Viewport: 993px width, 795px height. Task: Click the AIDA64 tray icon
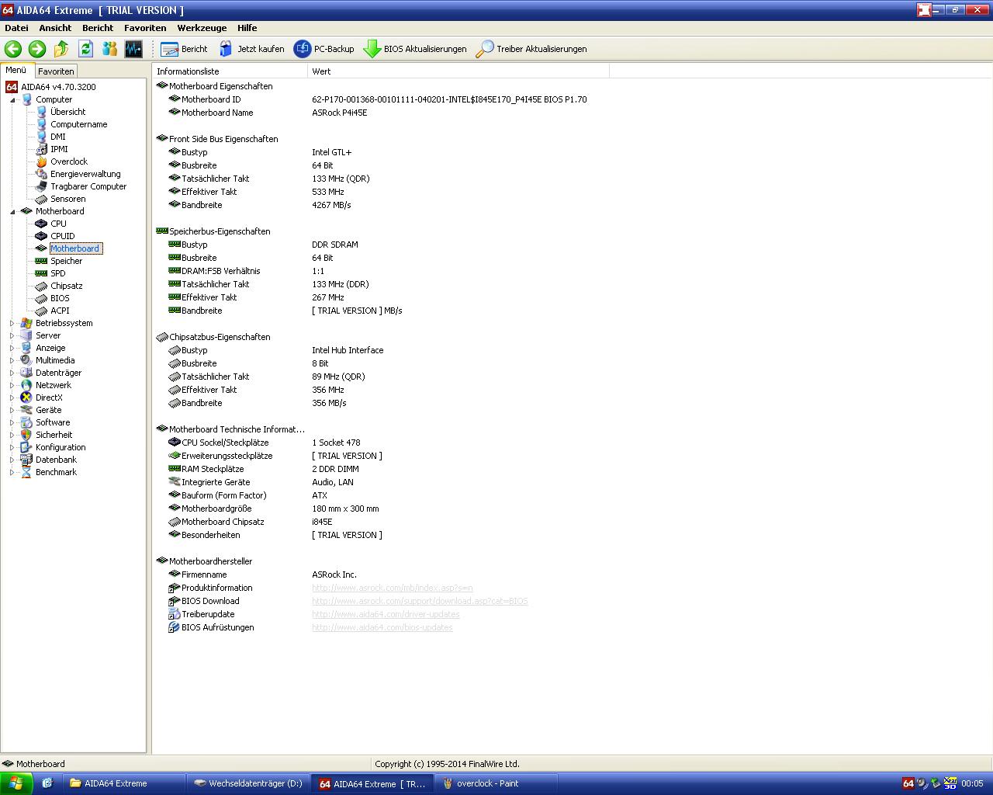pos(908,783)
